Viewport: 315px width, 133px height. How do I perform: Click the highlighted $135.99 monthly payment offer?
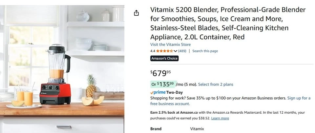(x=163, y=84)
